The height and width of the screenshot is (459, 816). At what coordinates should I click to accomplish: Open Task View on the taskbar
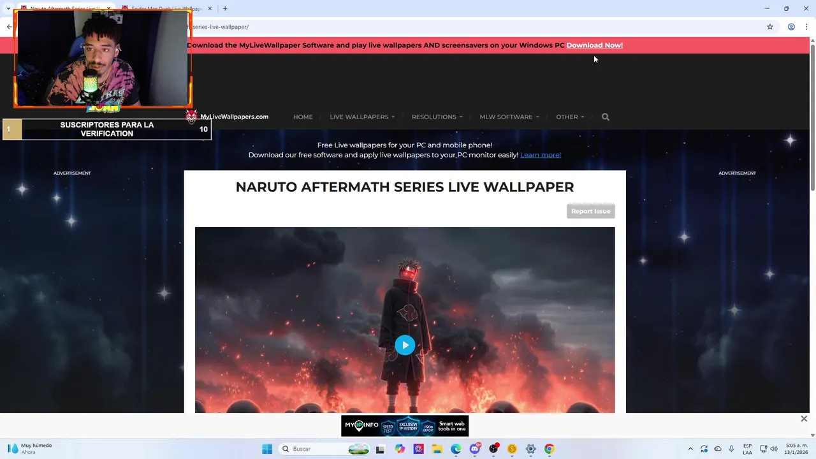tap(381, 449)
